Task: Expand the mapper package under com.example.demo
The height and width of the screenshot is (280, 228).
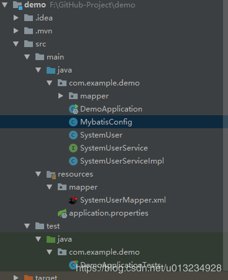Action: (x=61, y=96)
